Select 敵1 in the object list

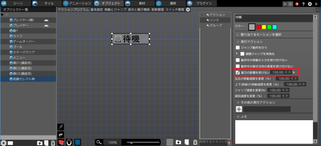click(28, 31)
